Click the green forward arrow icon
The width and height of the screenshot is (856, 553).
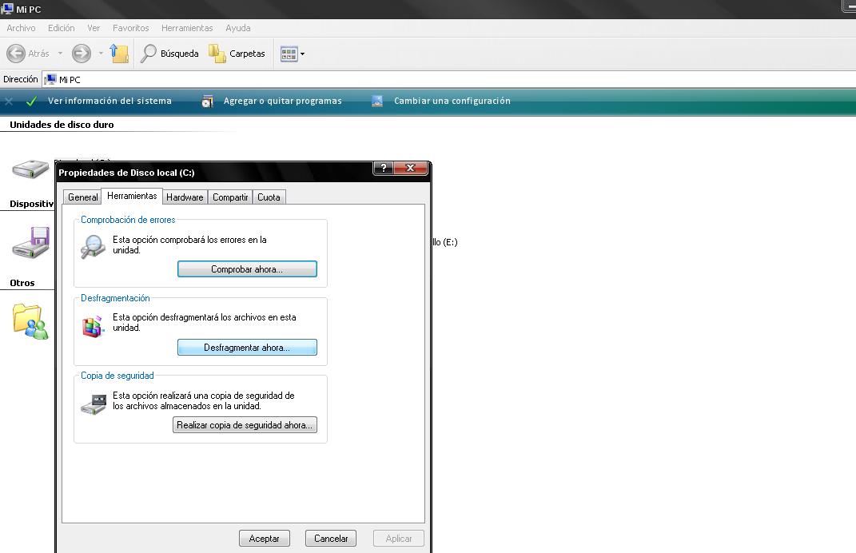point(81,54)
